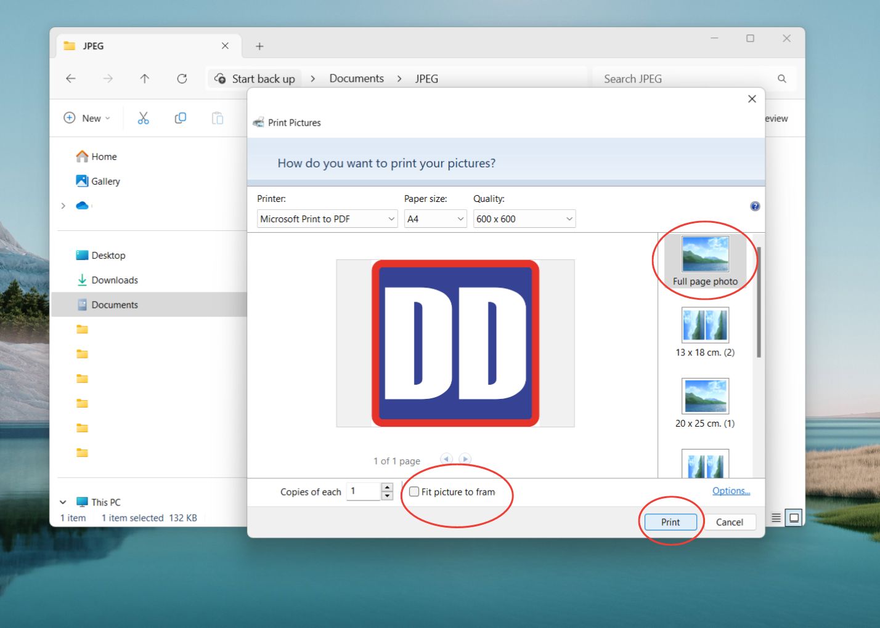Switch to details view layout
This screenshot has width=880, height=628.
pos(776,518)
